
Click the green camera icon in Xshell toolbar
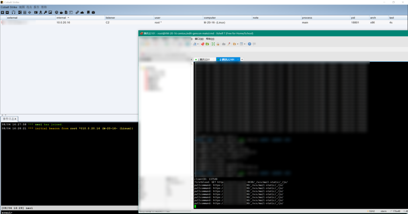207,44
